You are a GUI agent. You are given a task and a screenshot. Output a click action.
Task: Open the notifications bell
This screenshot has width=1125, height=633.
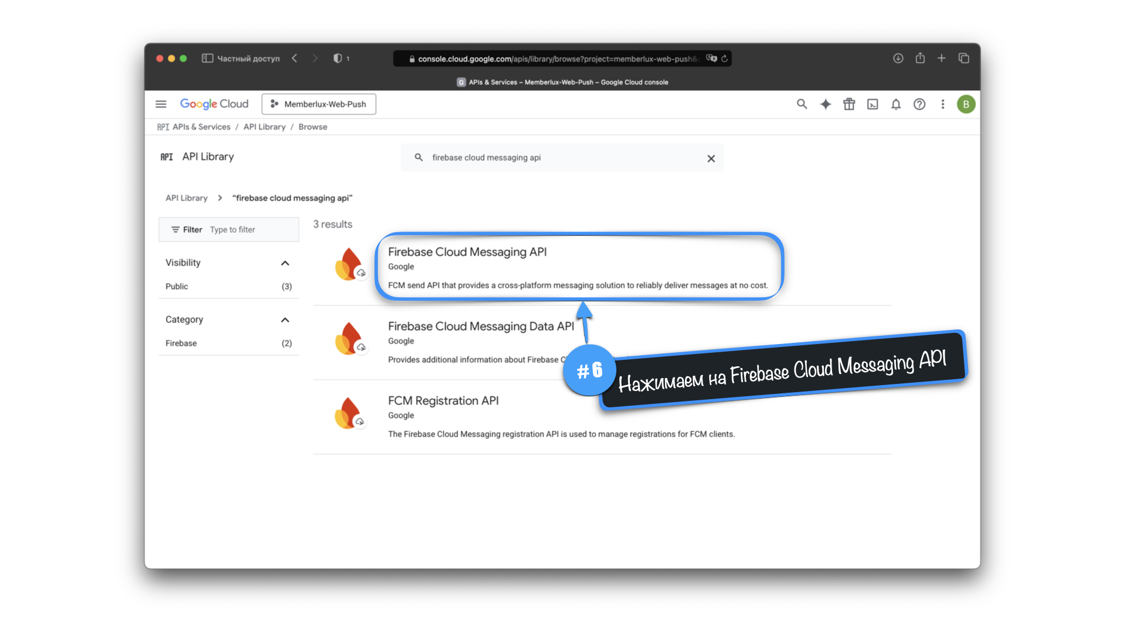(896, 104)
